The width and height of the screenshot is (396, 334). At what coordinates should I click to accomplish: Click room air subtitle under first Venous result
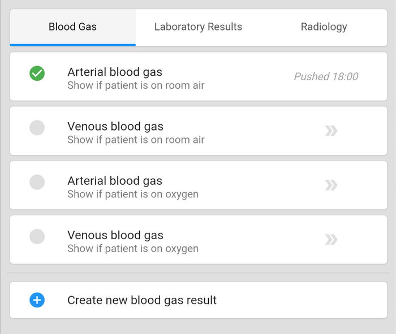pyautogui.click(x=136, y=140)
